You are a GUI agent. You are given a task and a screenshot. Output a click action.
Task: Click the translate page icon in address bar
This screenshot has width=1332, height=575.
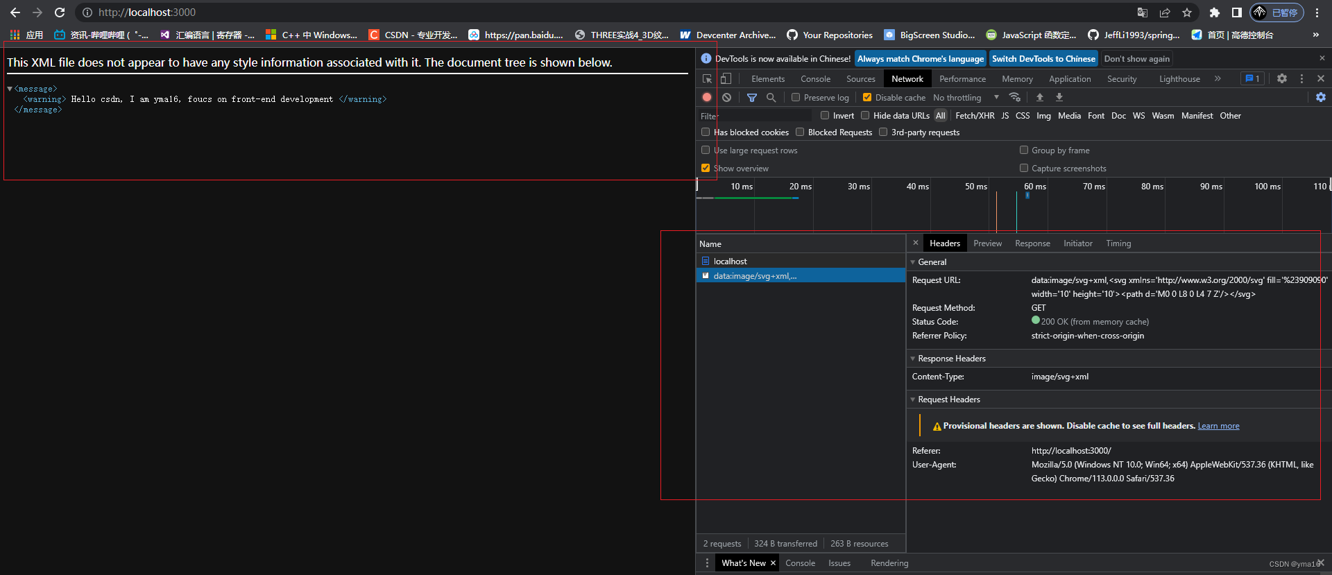point(1143,12)
